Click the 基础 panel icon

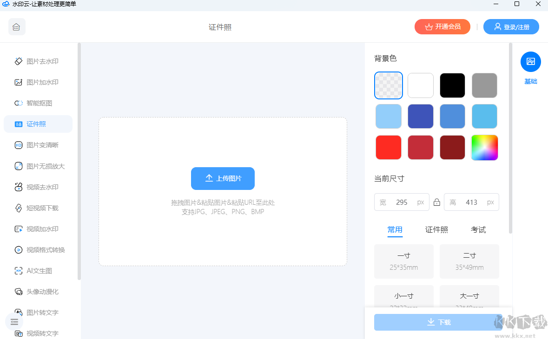click(530, 62)
